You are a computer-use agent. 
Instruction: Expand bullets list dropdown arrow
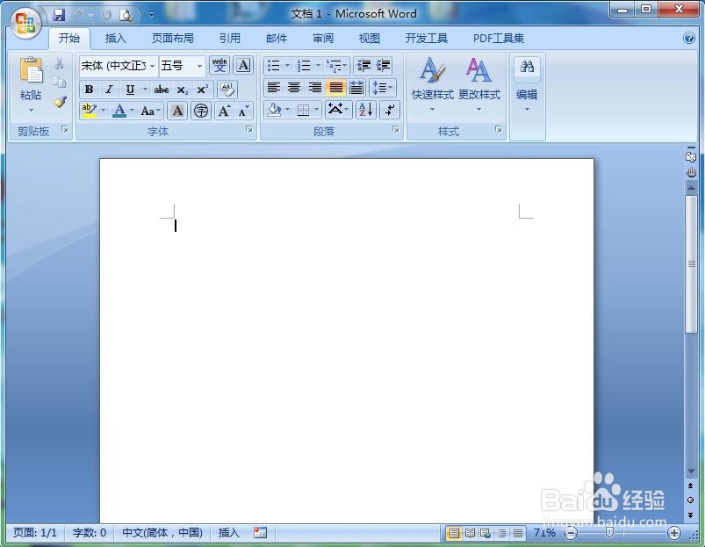point(287,66)
